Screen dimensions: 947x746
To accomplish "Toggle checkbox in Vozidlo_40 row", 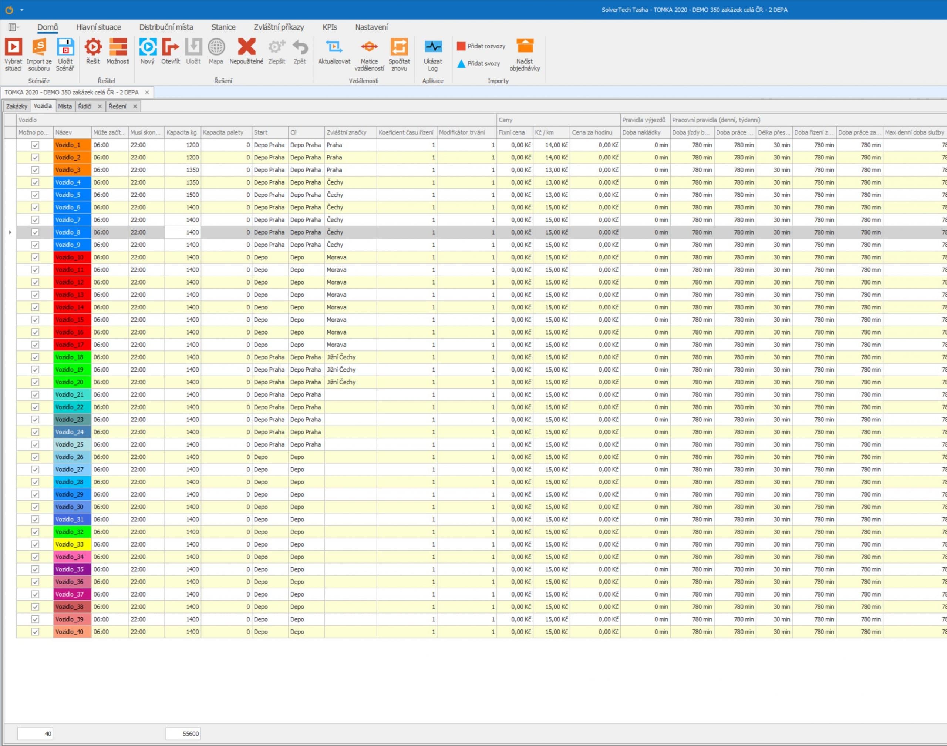I will [x=36, y=632].
